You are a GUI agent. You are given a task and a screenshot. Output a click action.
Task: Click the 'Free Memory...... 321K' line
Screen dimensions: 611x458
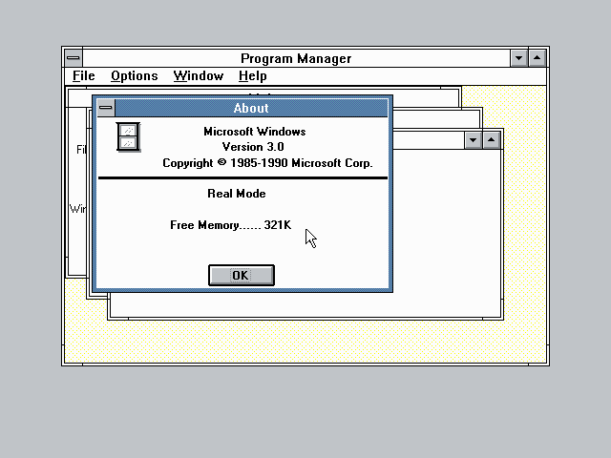tap(231, 225)
